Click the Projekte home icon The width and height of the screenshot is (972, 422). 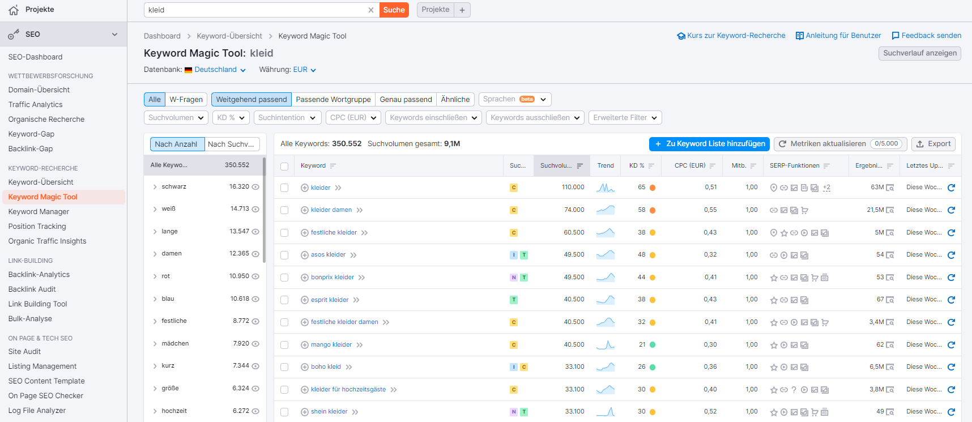pyautogui.click(x=14, y=10)
